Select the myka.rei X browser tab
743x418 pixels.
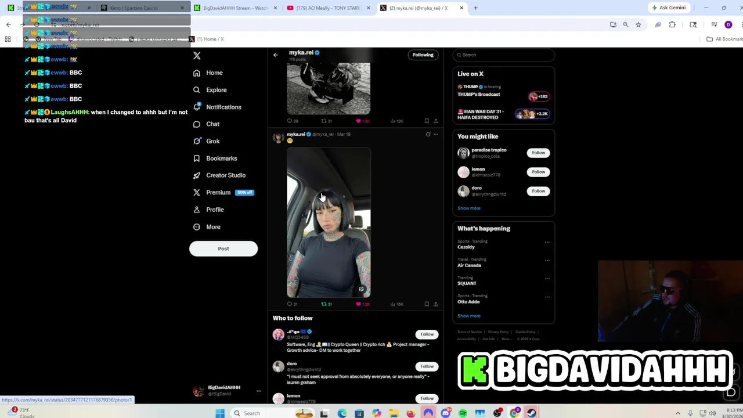click(x=422, y=8)
